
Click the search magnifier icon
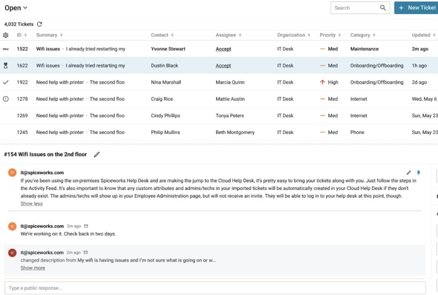383,8
